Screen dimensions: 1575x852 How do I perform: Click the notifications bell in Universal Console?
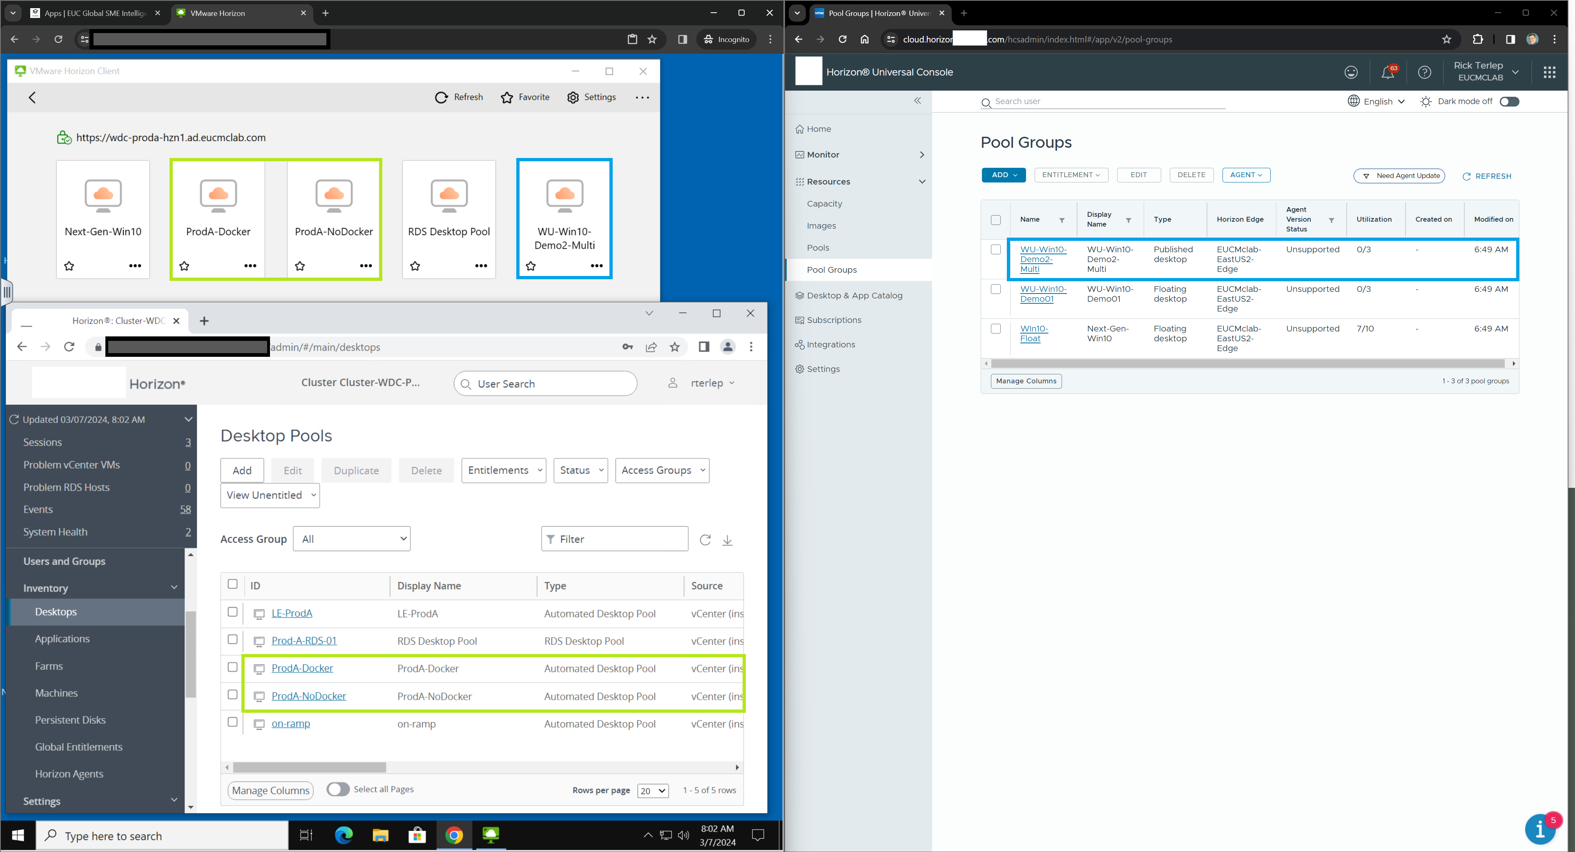click(x=1387, y=73)
